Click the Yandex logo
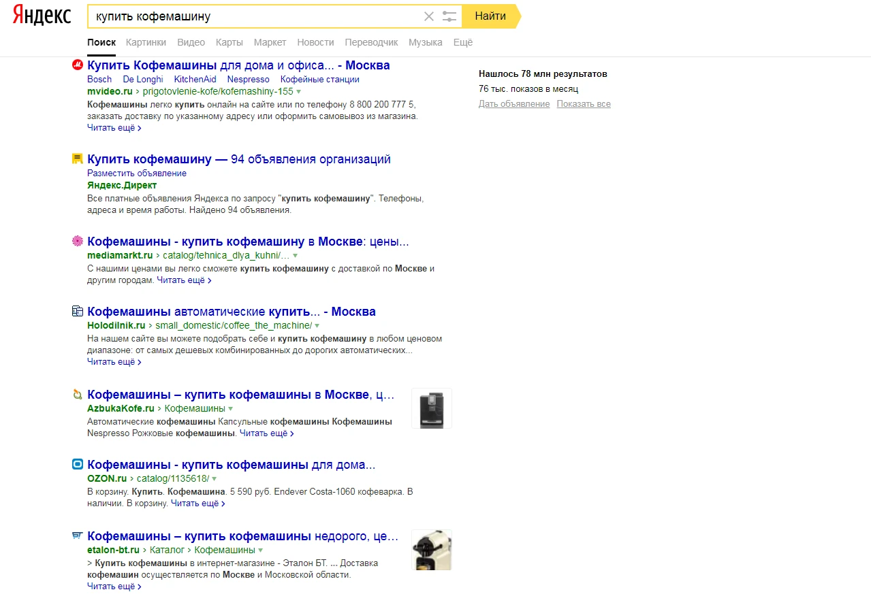The height and width of the screenshot is (594, 871). (x=42, y=16)
